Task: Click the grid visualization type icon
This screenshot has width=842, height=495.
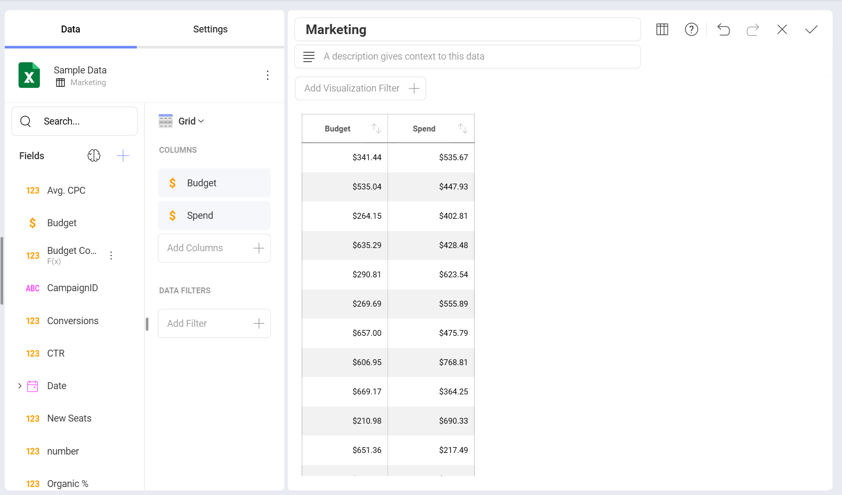Action: pos(166,121)
